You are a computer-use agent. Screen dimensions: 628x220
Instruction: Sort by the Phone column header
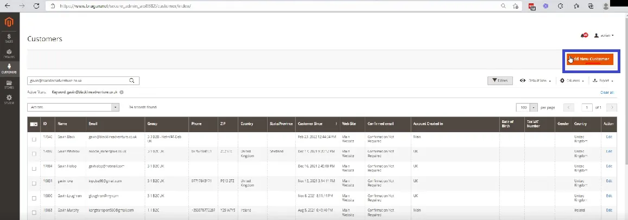(x=203, y=124)
